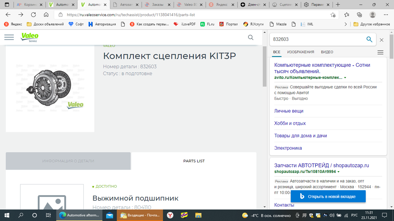Screen dimensions: 394x221
Task: Switch to the Автозап browser tab
Action: (126, 5)
